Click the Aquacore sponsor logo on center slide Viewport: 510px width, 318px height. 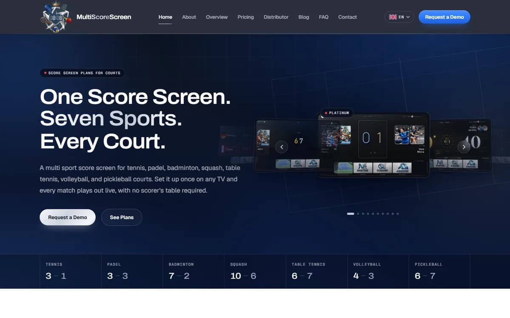[402, 167]
